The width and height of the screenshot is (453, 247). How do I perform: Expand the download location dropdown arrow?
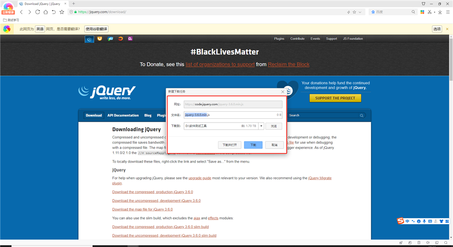[x=261, y=126]
